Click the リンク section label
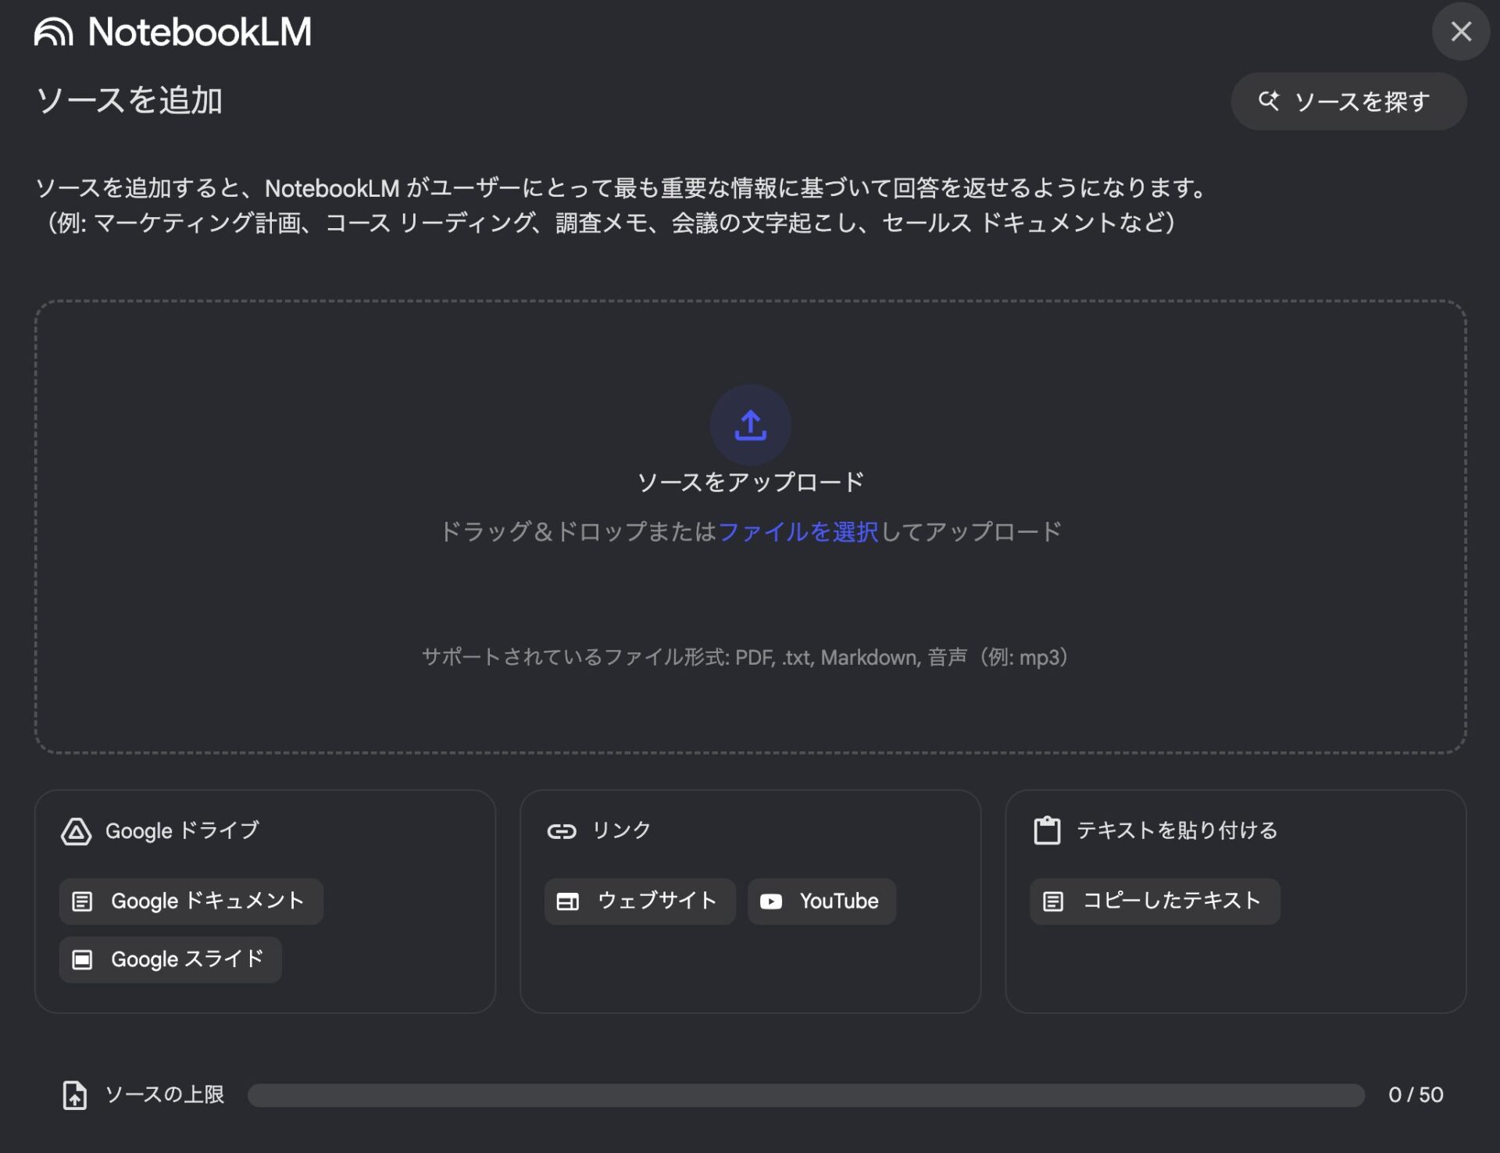Screen dimensions: 1500x1153 (x=621, y=830)
